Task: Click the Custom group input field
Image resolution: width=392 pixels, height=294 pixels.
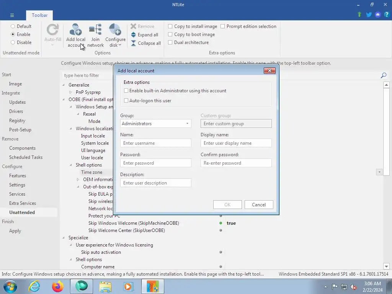Action: [236, 124]
